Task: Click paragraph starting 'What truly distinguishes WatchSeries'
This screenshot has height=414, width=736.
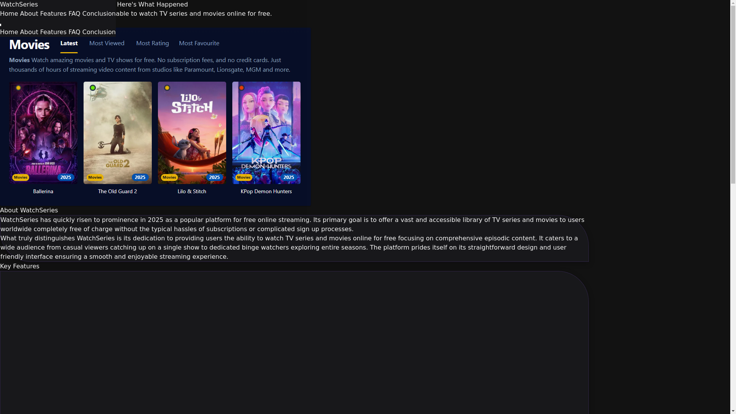Action: tap(289, 248)
